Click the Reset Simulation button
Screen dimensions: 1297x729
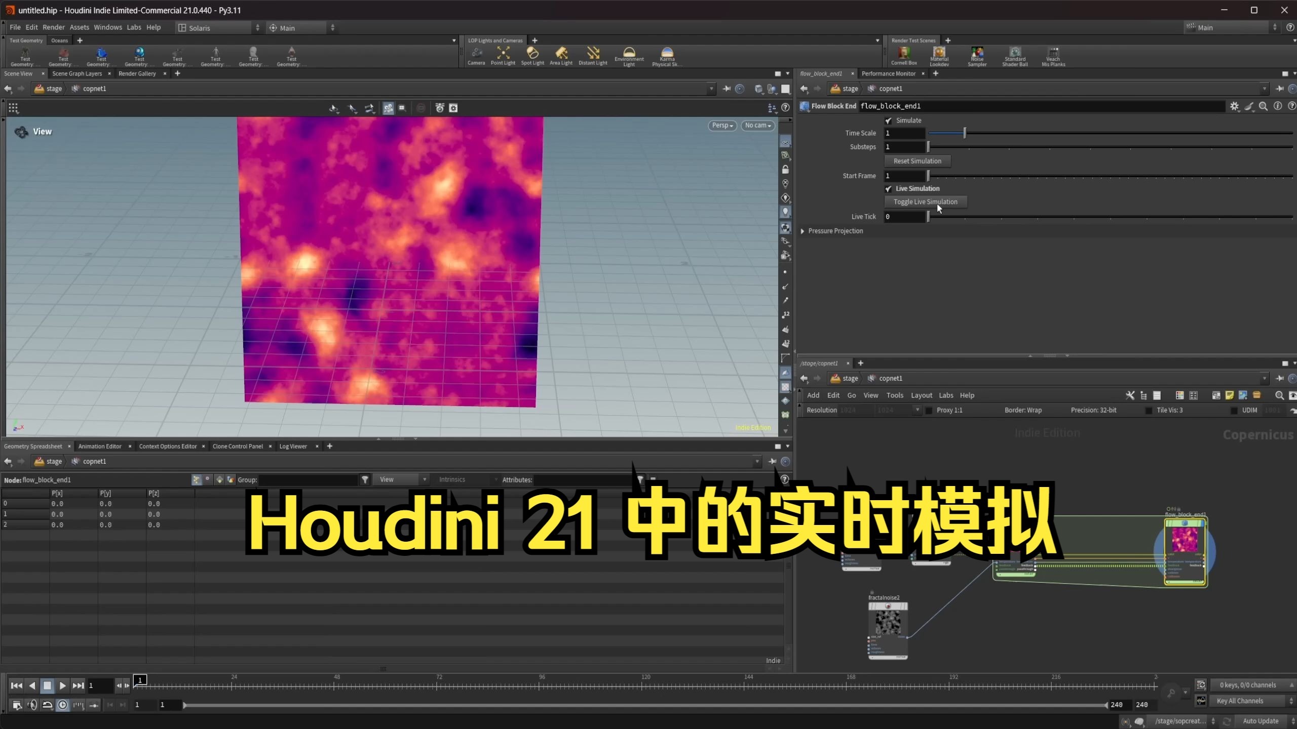point(918,161)
